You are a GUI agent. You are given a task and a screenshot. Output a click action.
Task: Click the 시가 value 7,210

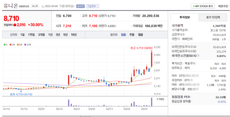pyautogui.click(x=67, y=26)
